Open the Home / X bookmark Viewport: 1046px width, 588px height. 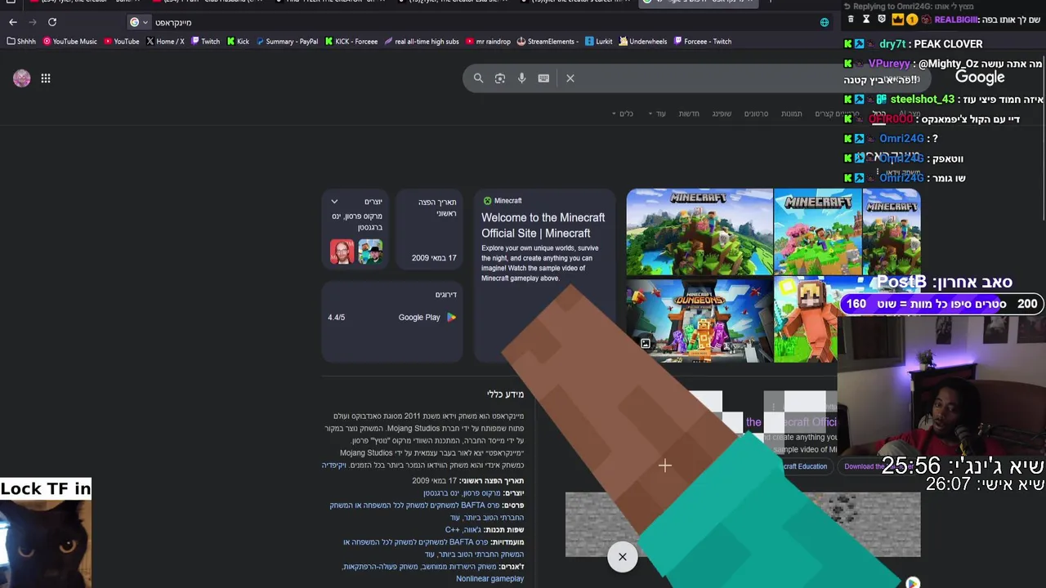pos(165,42)
